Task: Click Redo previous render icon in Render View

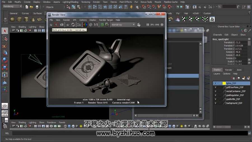Action: [51, 25]
